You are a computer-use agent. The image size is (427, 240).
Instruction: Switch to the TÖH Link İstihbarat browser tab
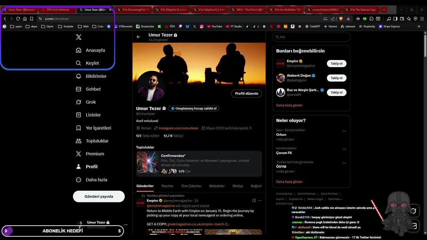coord(57,10)
